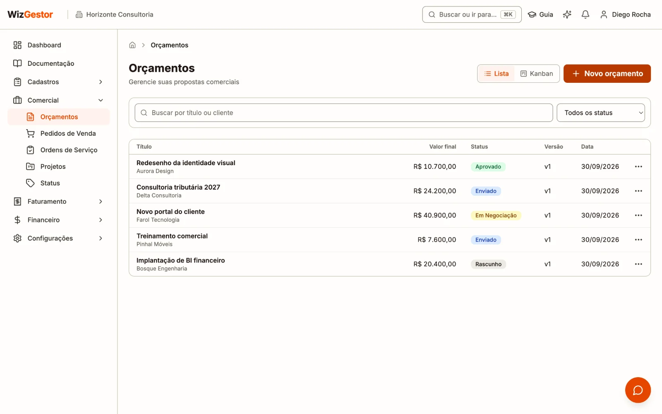Open Diego Rocha user menu
662x414 pixels.
[625, 14]
